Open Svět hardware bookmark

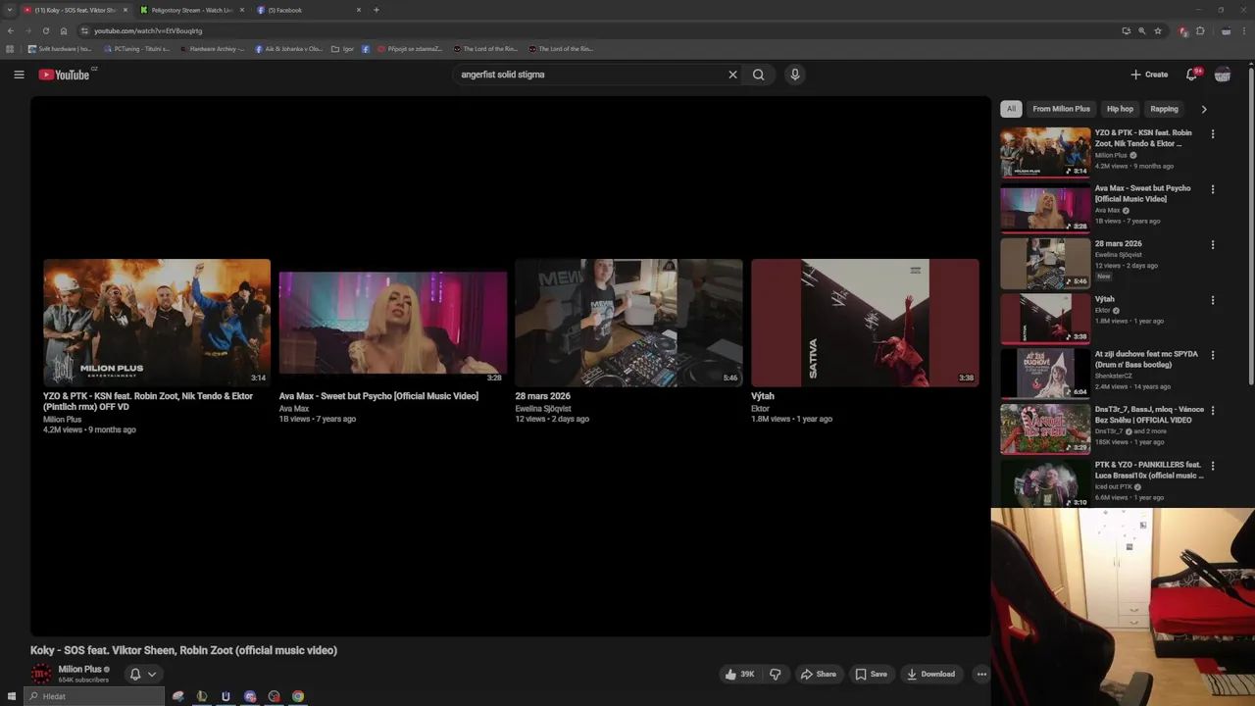pyautogui.click(x=60, y=48)
